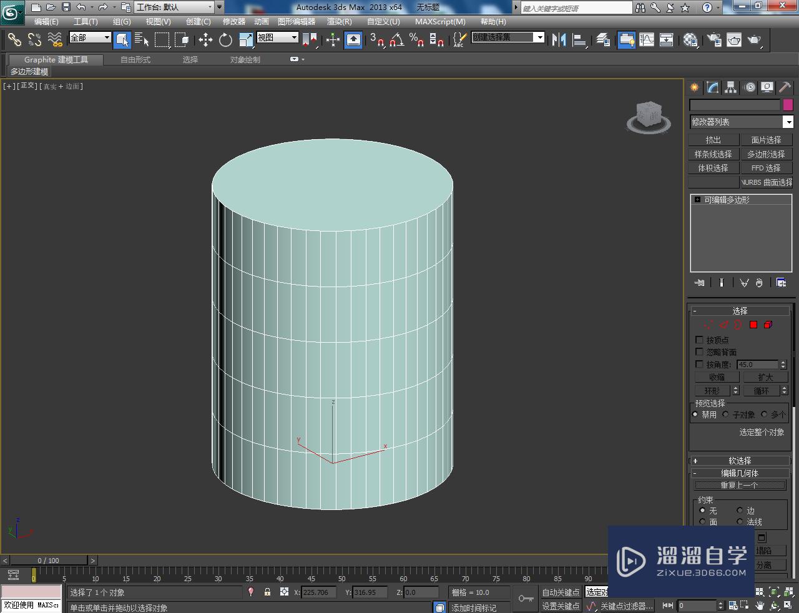This screenshot has height=613, width=799.
Task: Open Select by Name list icon
Action: [142, 40]
